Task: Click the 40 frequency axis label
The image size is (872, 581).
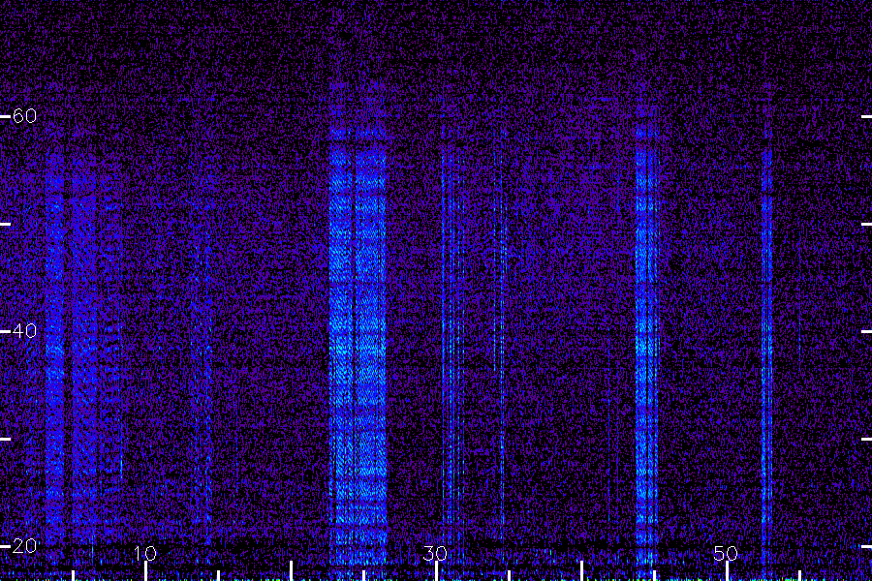Action: point(24,331)
